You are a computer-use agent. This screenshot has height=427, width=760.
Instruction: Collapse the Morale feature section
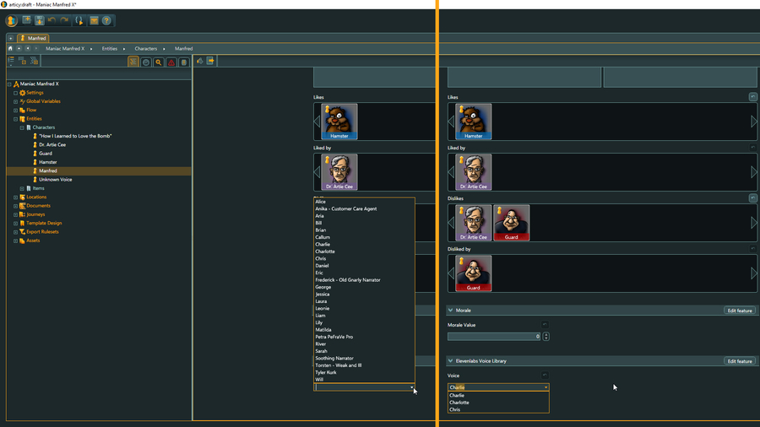tap(451, 311)
